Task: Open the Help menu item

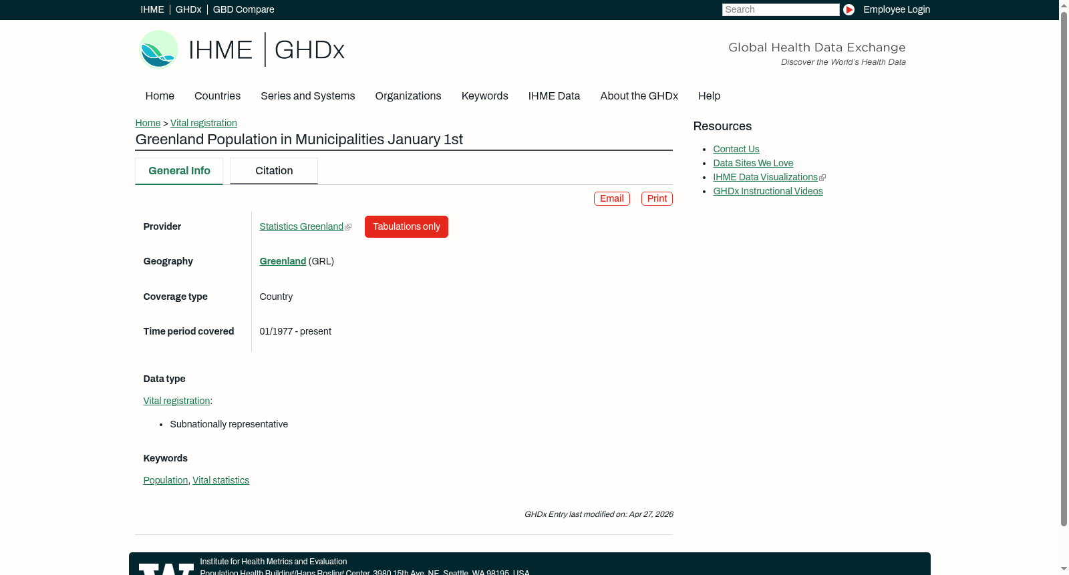Action: point(709,95)
